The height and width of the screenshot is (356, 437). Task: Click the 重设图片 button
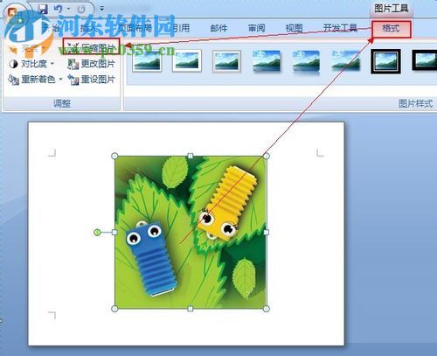click(92, 79)
